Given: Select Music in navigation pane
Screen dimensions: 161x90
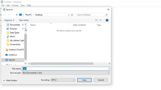Looking at the screenshot, I should [13, 36].
